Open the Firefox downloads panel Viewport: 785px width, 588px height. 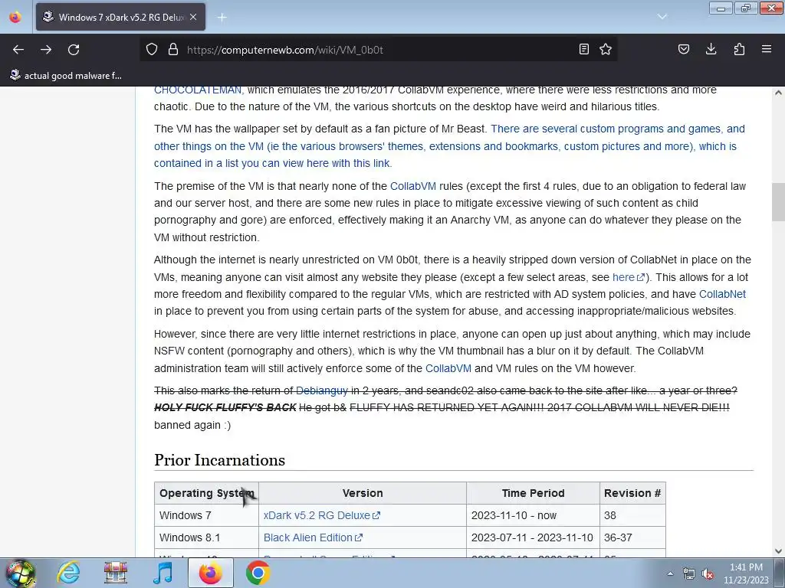pyautogui.click(x=711, y=49)
